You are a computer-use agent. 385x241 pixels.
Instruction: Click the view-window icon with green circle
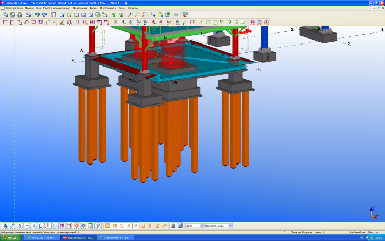[98, 15]
